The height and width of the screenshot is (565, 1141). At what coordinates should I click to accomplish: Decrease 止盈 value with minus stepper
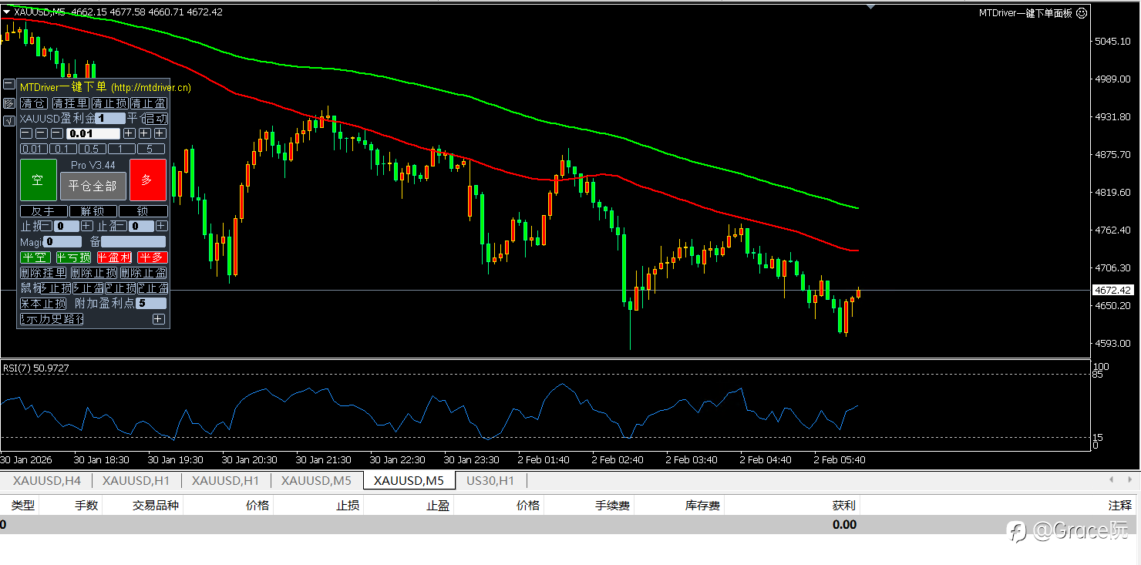(x=121, y=226)
